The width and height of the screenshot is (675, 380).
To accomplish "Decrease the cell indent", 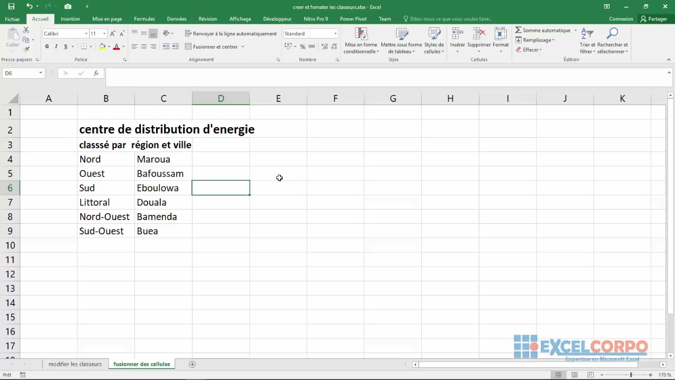I will click(166, 46).
